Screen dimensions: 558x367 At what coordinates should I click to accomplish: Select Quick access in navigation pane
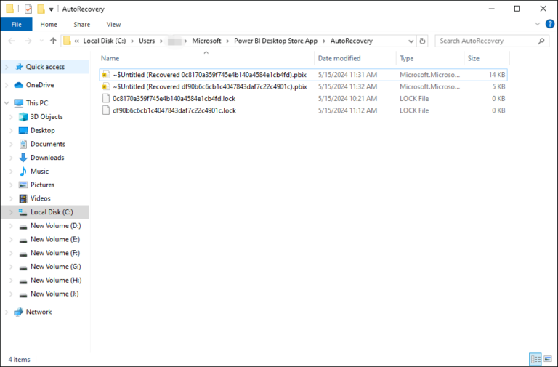(x=45, y=67)
